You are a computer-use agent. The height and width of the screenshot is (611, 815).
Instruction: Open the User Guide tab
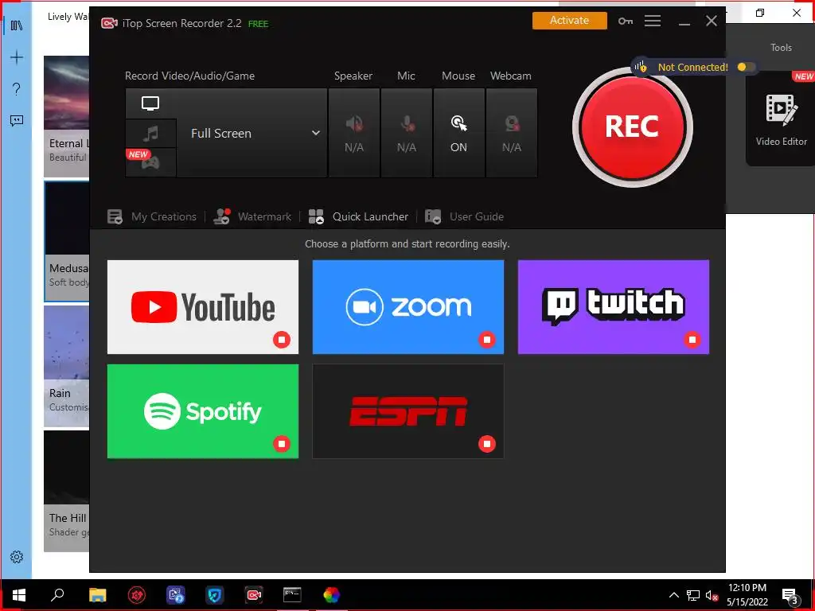[464, 216]
